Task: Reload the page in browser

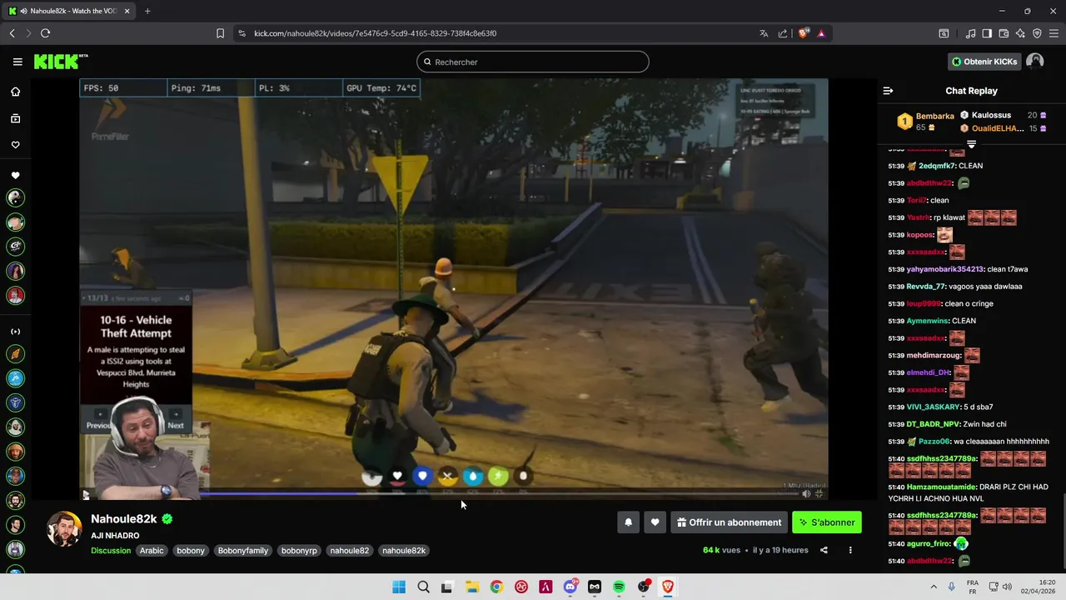Action: (45, 33)
